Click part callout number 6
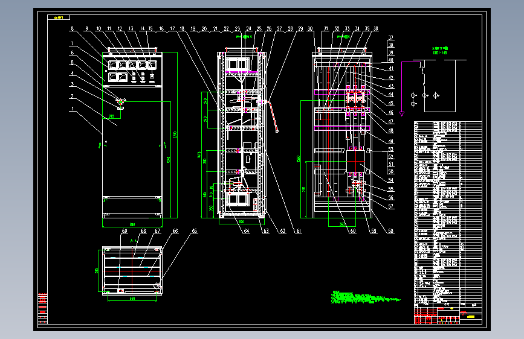This screenshot has height=339, width=524. click(72, 52)
